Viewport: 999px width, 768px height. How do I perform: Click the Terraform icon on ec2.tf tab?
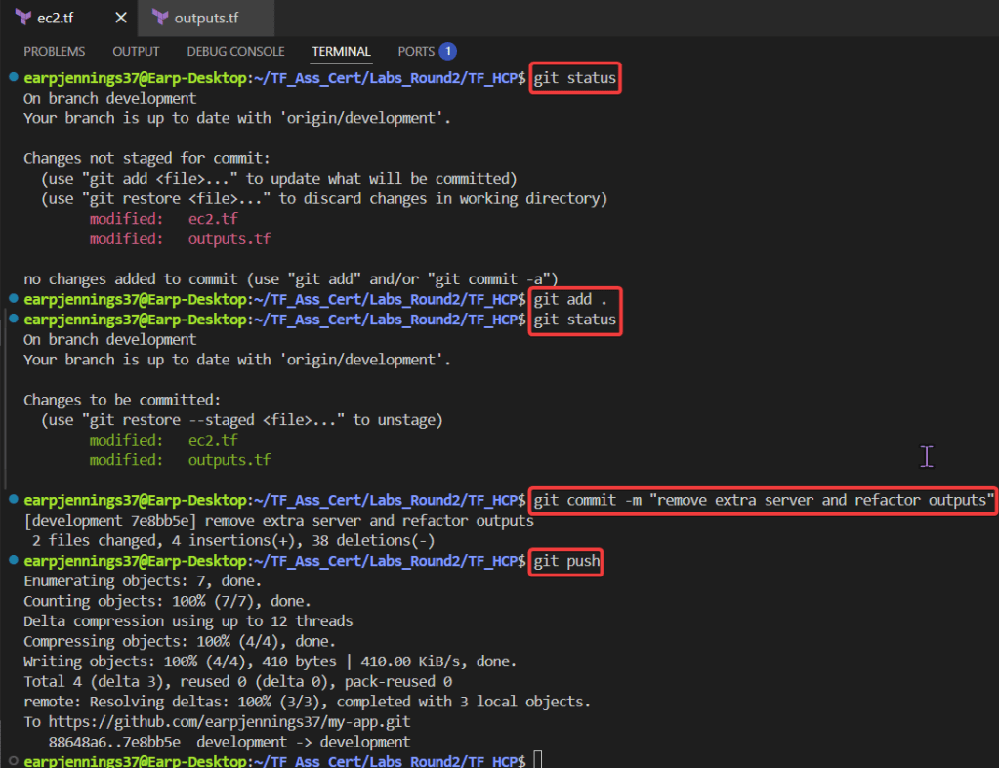click(23, 18)
